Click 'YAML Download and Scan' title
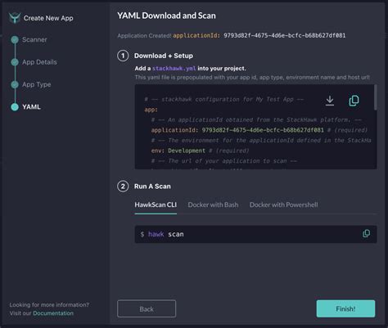 coord(166,16)
